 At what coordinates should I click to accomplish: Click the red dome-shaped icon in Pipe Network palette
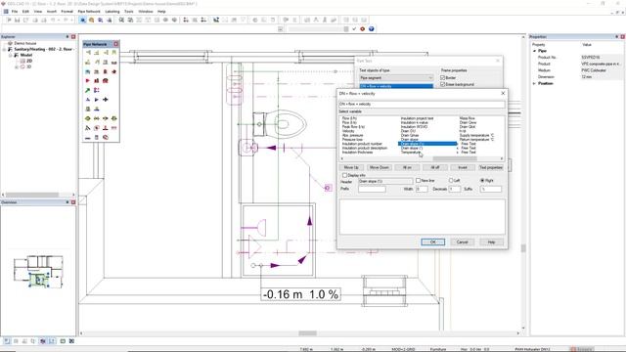point(106,80)
